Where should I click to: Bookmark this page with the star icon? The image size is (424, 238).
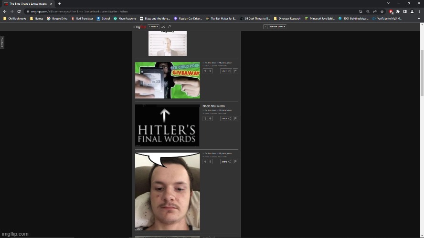382,11
